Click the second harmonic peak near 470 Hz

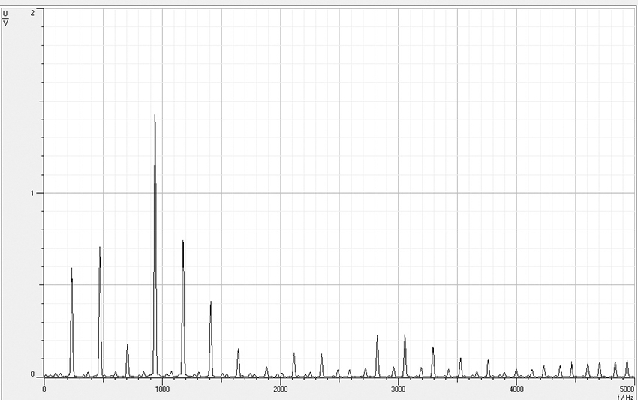99,249
